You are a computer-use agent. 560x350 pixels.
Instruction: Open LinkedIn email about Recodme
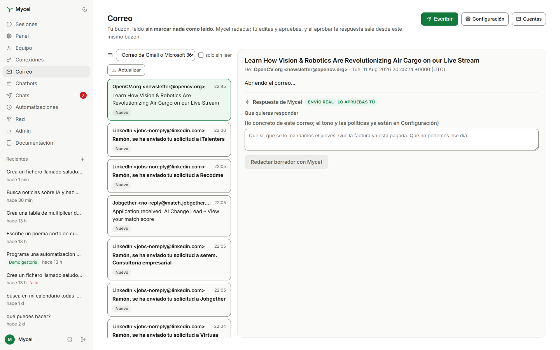pyautogui.click(x=169, y=176)
